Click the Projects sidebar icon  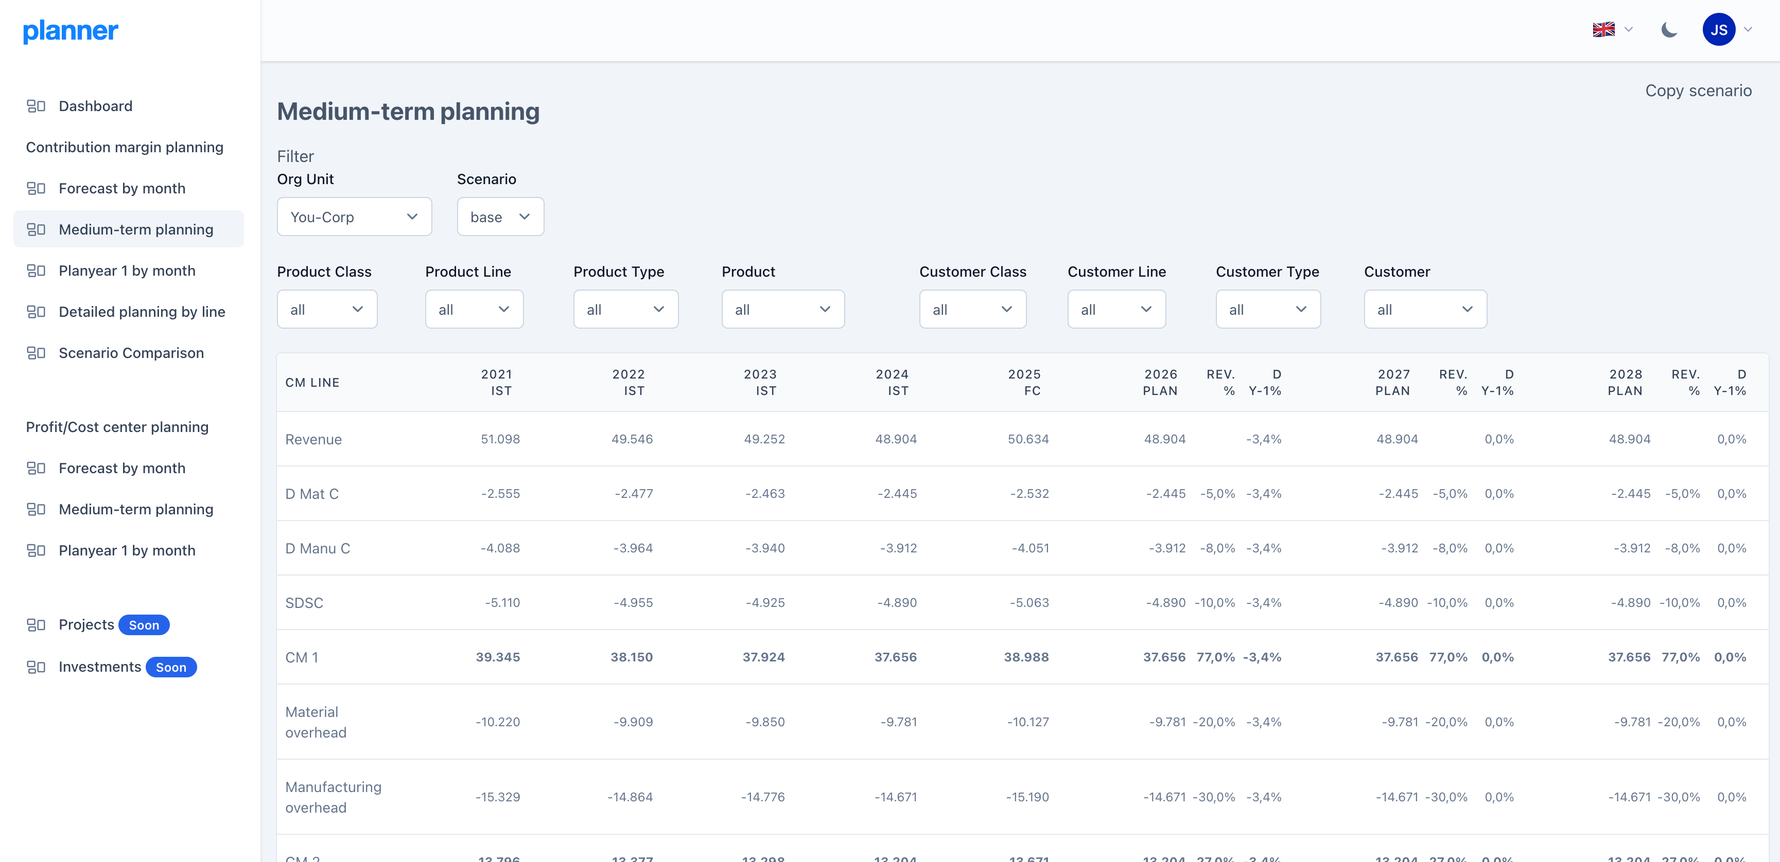36,624
